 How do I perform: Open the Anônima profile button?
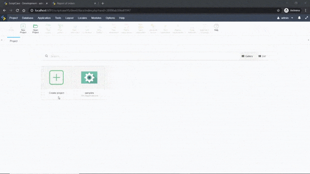[x=292, y=10]
